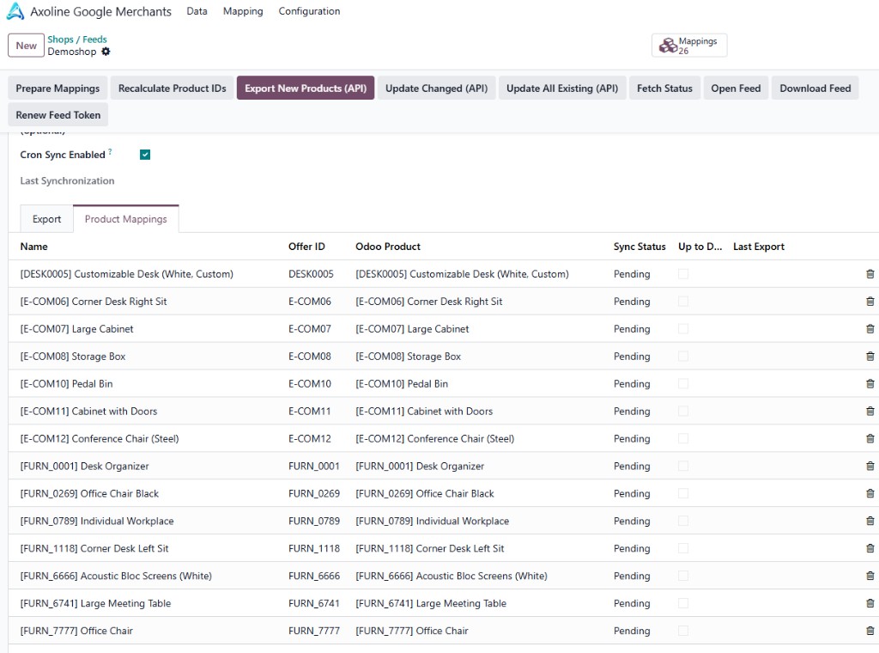The height and width of the screenshot is (653, 879).
Task: Click Renew Feed Token button
Action: click(58, 115)
